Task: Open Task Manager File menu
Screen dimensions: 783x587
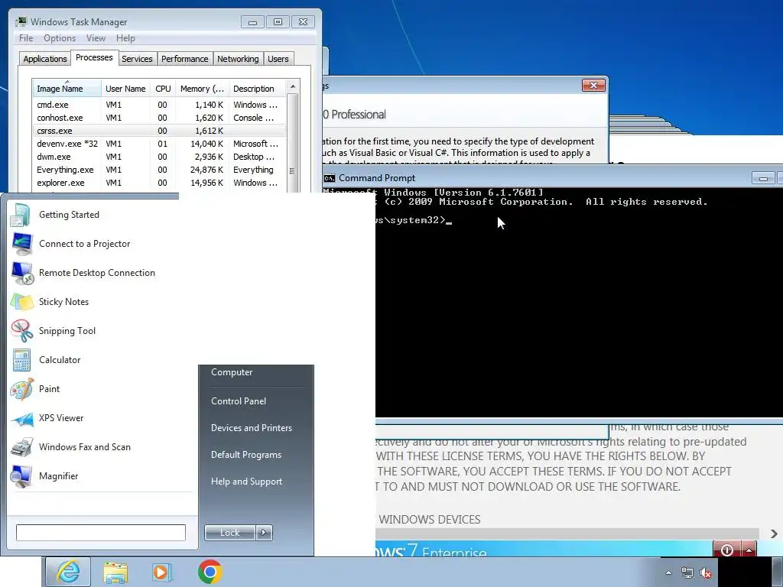Action: point(26,38)
